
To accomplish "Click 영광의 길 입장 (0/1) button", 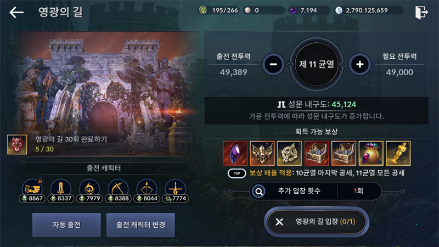I will [x=317, y=222].
